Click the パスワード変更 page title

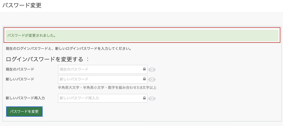[22, 5]
